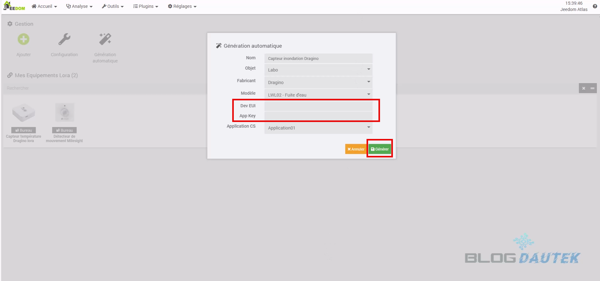Open the Application CS dropdown
This screenshot has width=600, height=281.
pyautogui.click(x=318, y=128)
